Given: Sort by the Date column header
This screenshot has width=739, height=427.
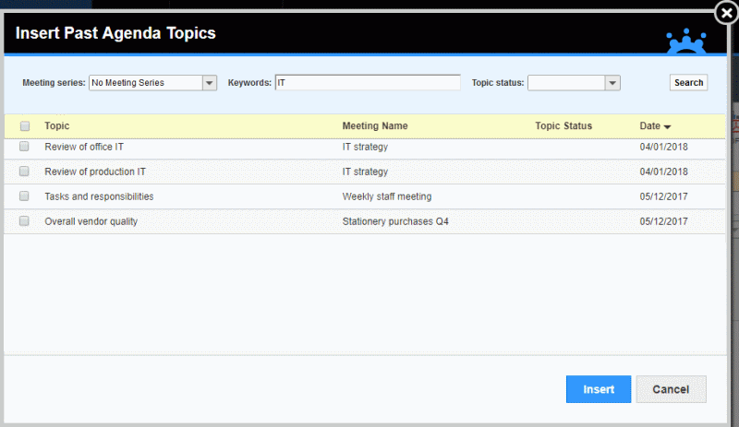Looking at the screenshot, I should coord(649,125).
